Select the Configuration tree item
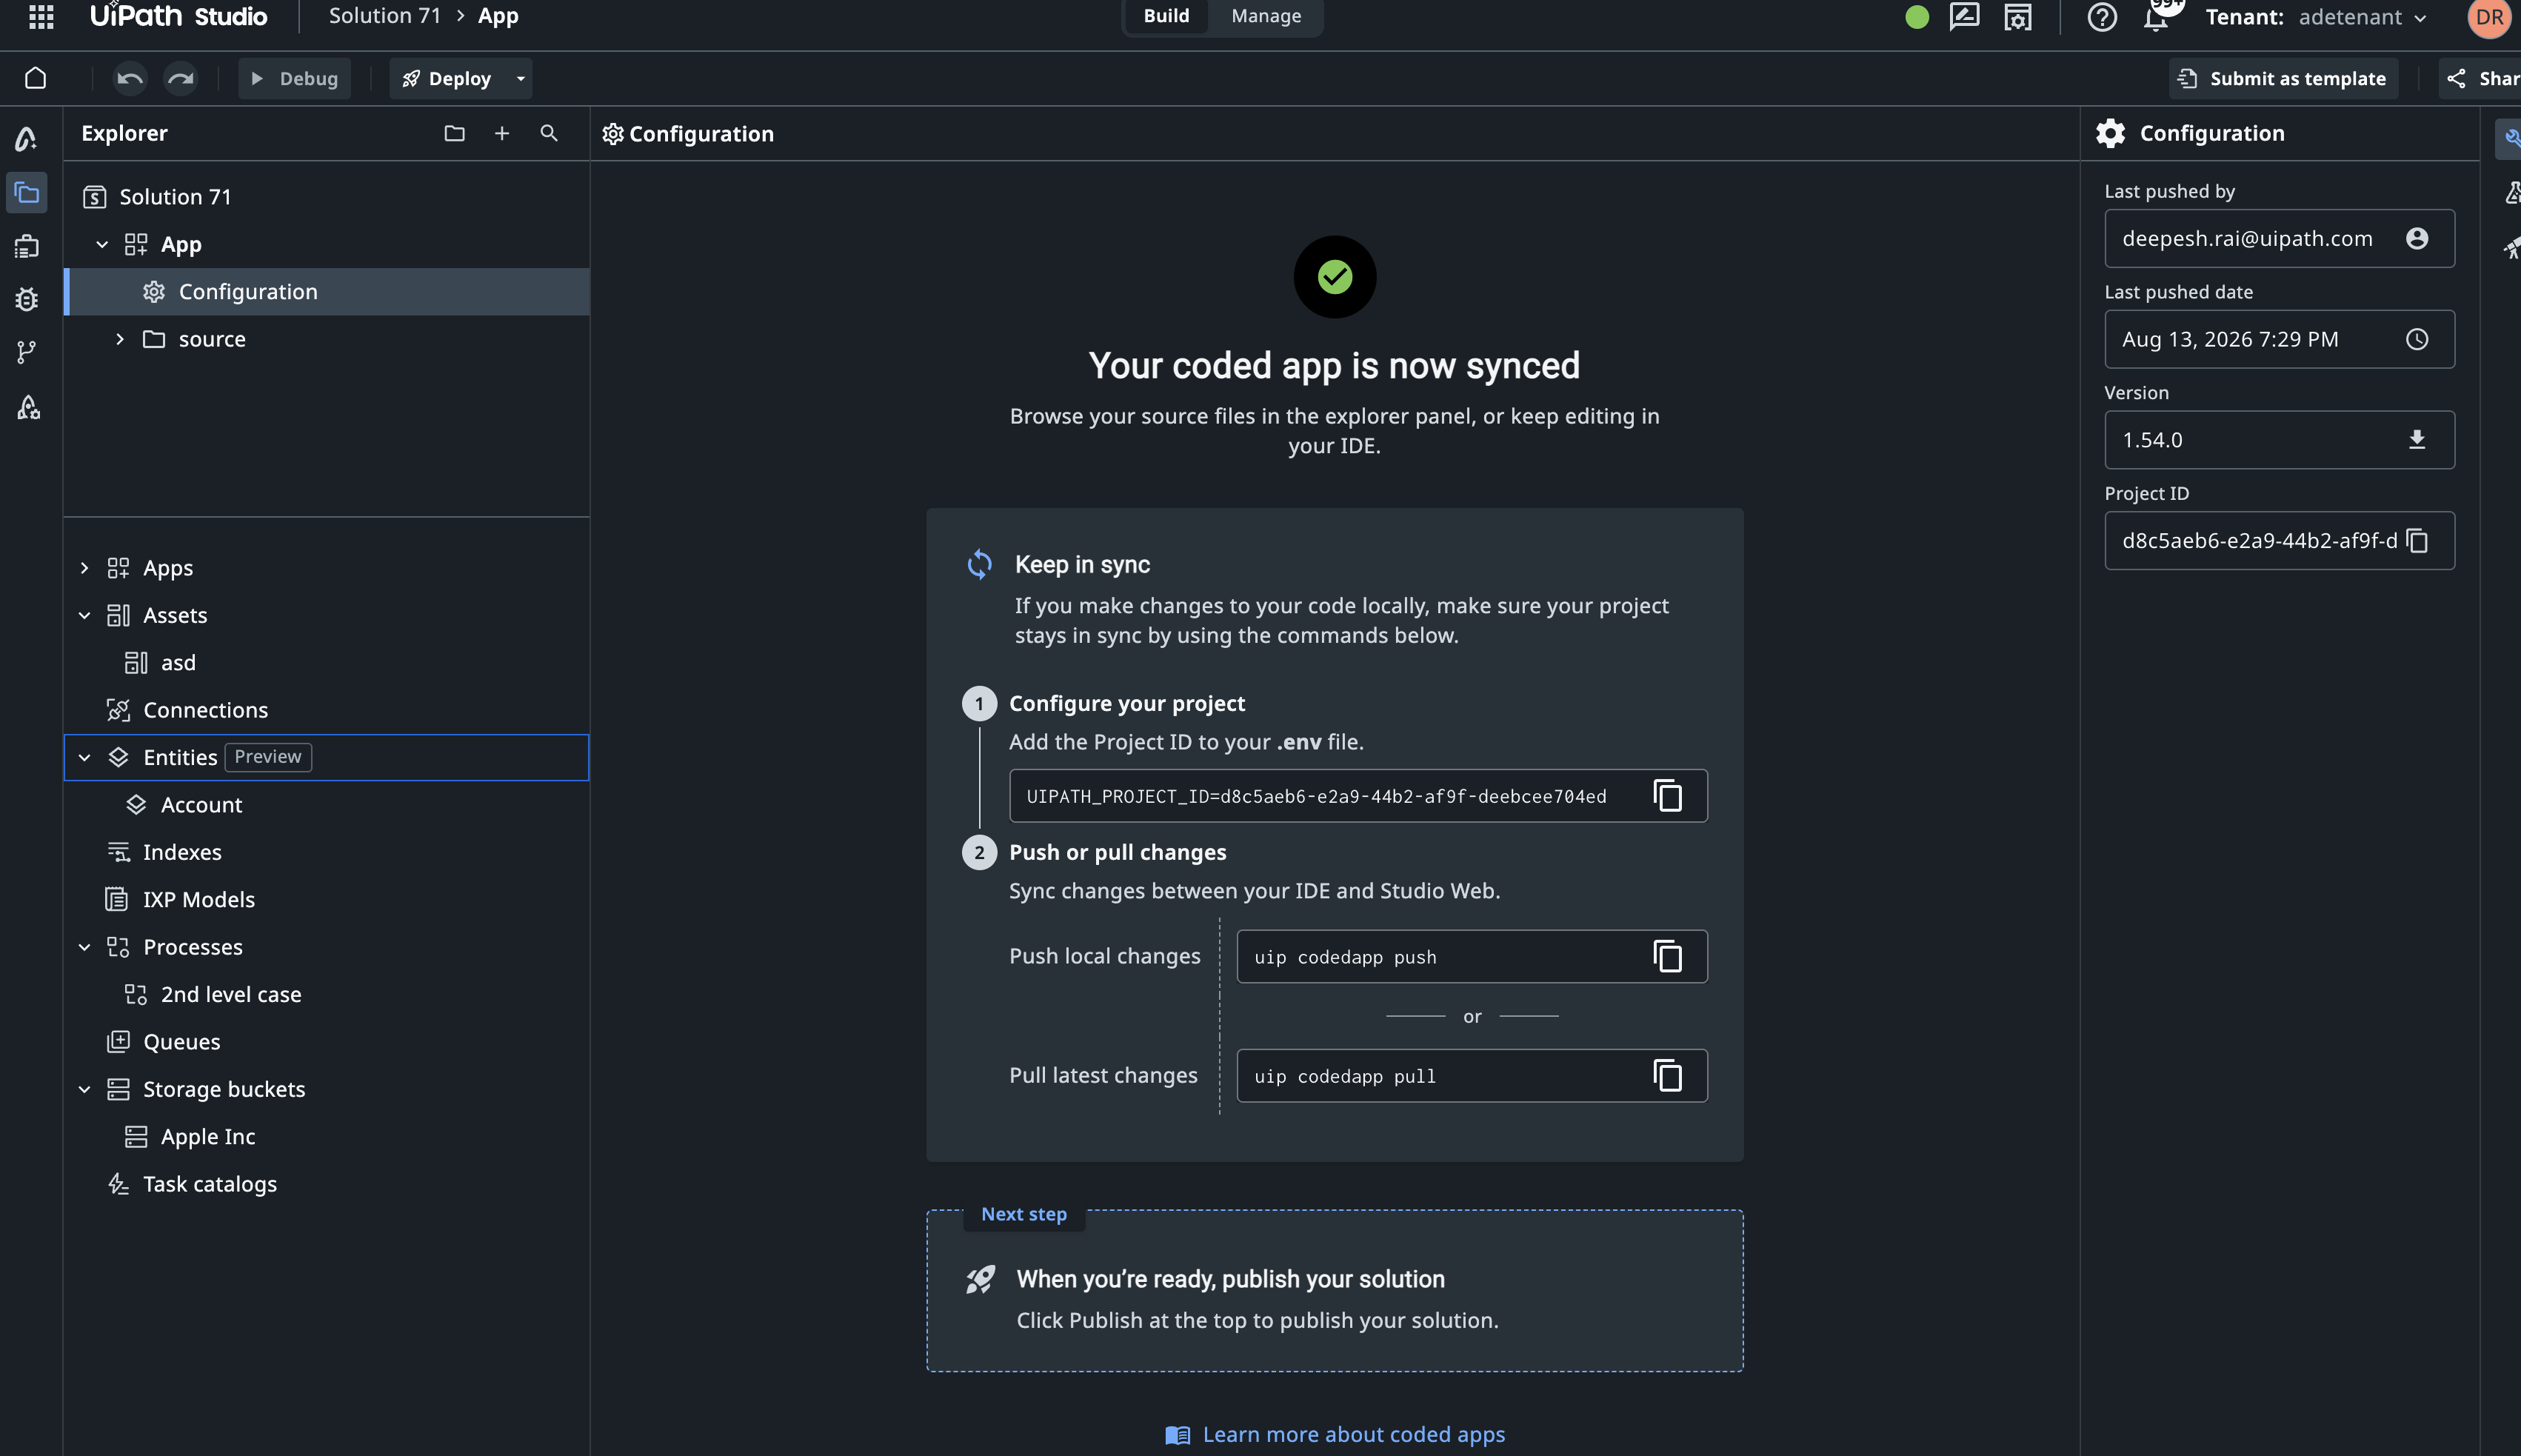The height and width of the screenshot is (1456, 2521). 327,292
